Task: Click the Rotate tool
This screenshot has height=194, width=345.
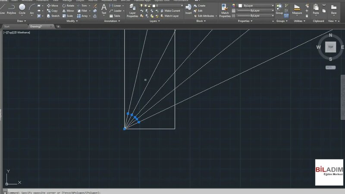Action: point(68,6)
